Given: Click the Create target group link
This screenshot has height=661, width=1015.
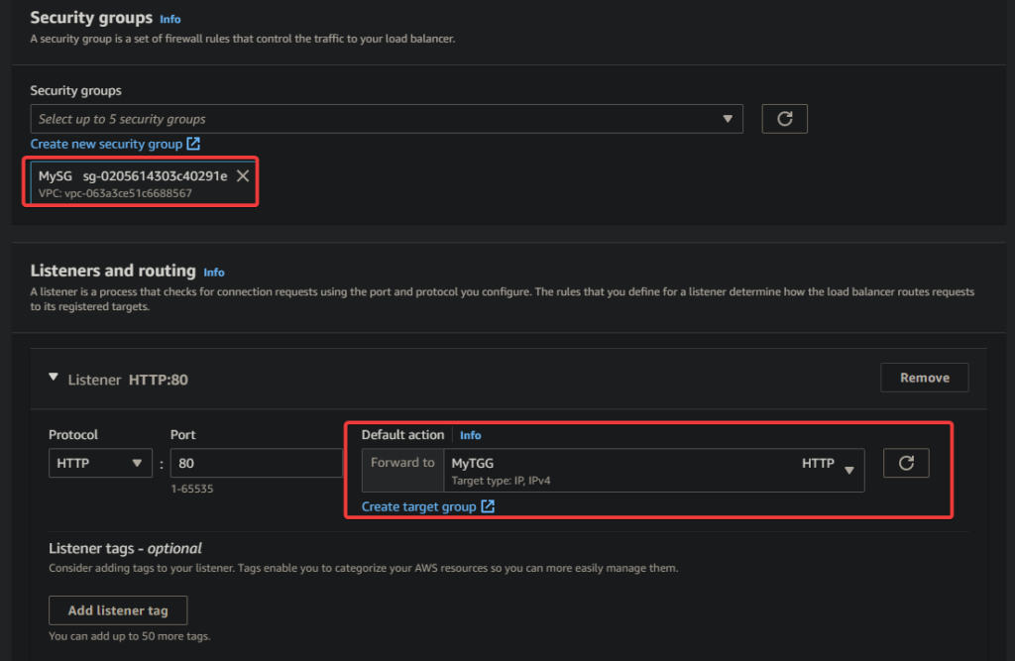Looking at the screenshot, I should [418, 507].
